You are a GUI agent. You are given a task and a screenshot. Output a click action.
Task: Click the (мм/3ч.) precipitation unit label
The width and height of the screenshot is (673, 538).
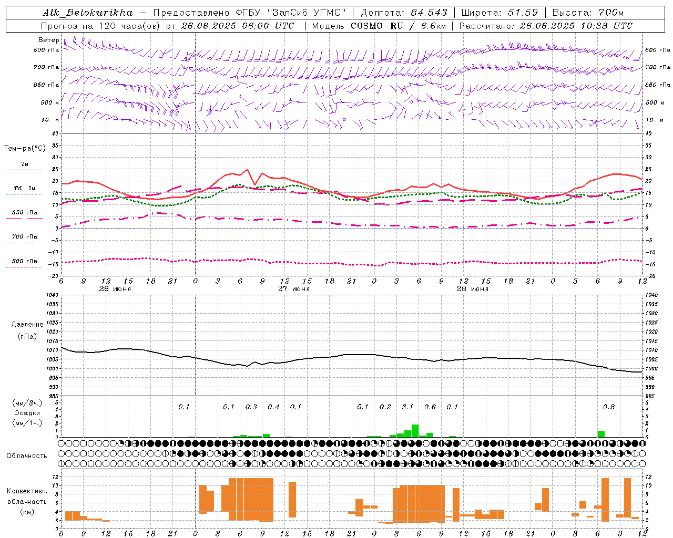27,403
